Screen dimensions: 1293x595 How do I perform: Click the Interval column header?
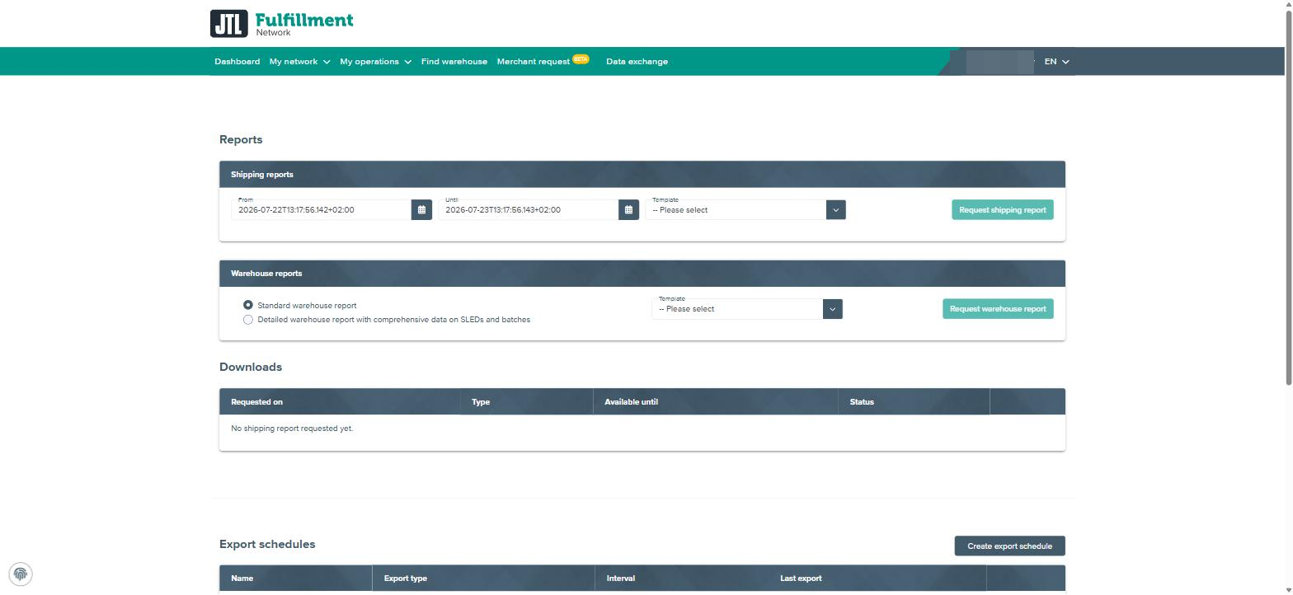point(682,579)
